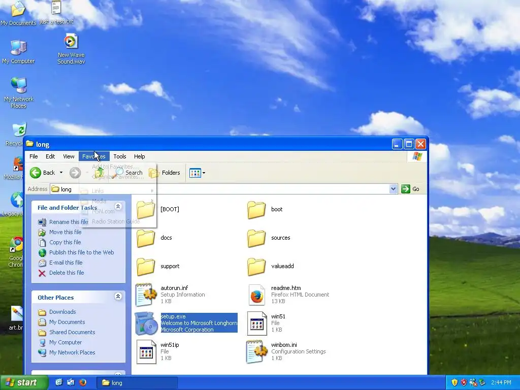520x390 pixels.
Task: Open the Views toolbar button
Action: click(197, 173)
